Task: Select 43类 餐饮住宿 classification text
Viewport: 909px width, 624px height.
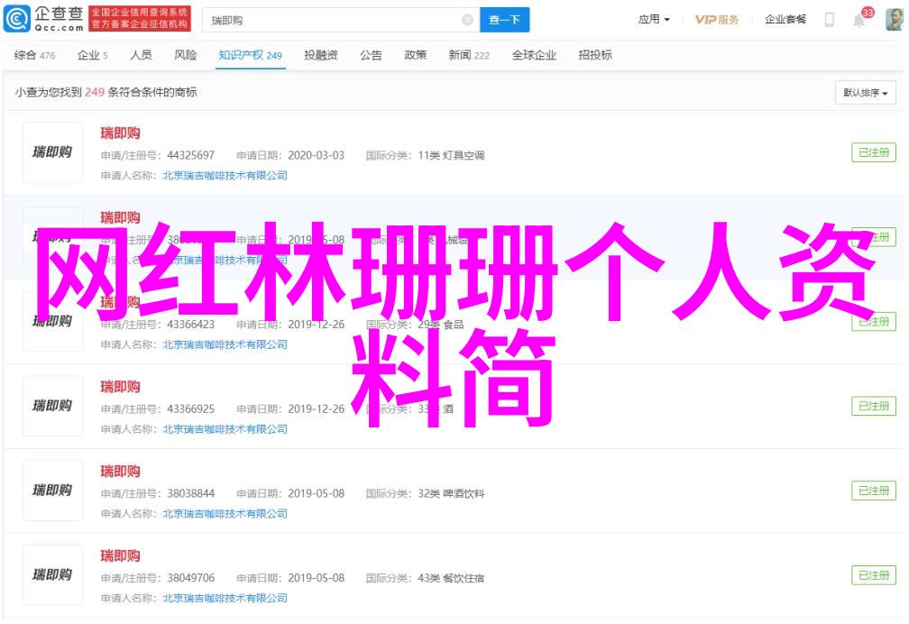Action: point(451,578)
